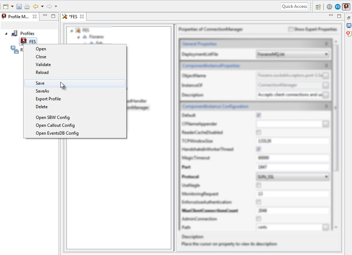Enable the Show Expert Properties checkbox

click(291, 29)
